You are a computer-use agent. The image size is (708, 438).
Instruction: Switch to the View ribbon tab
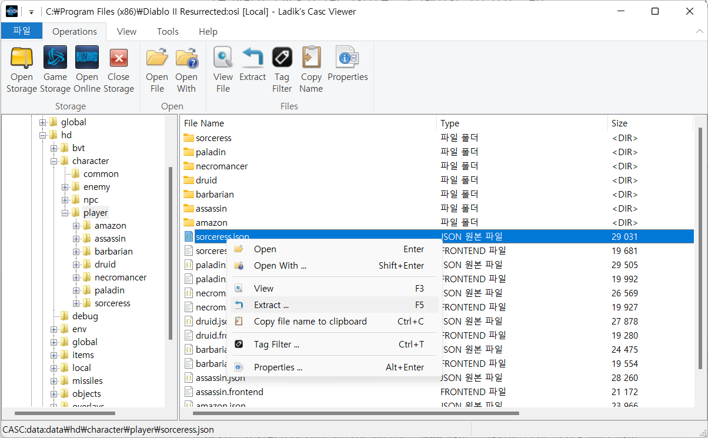pos(126,32)
